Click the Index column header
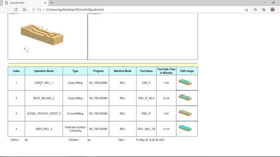280x157 pixels. (16, 71)
